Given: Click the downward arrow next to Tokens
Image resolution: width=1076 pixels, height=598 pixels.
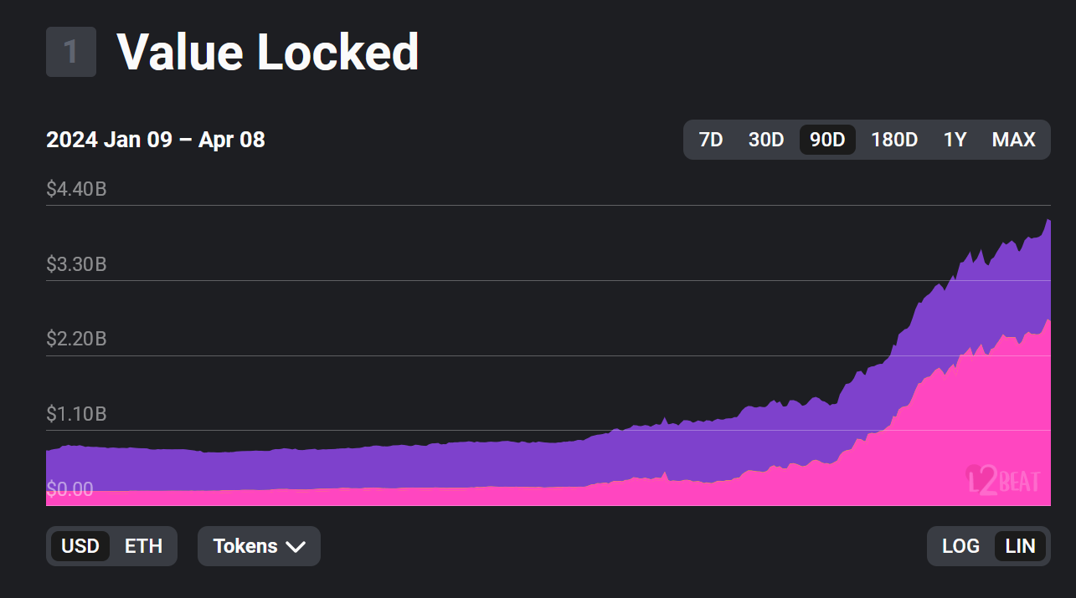Looking at the screenshot, I should point(295,546).
